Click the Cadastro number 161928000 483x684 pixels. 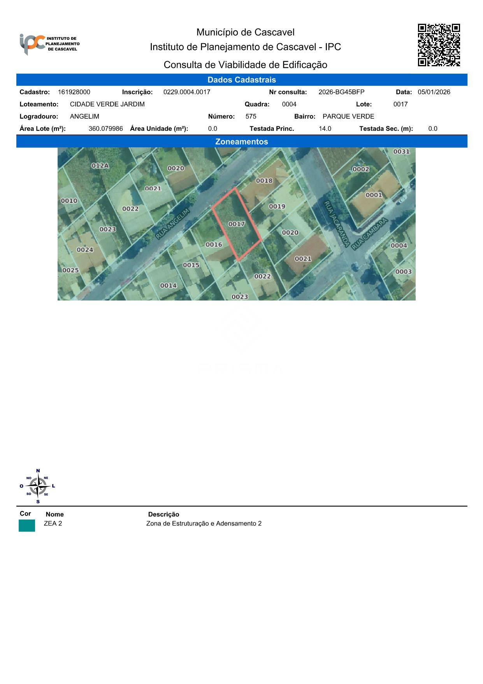(x=74, y=92)
